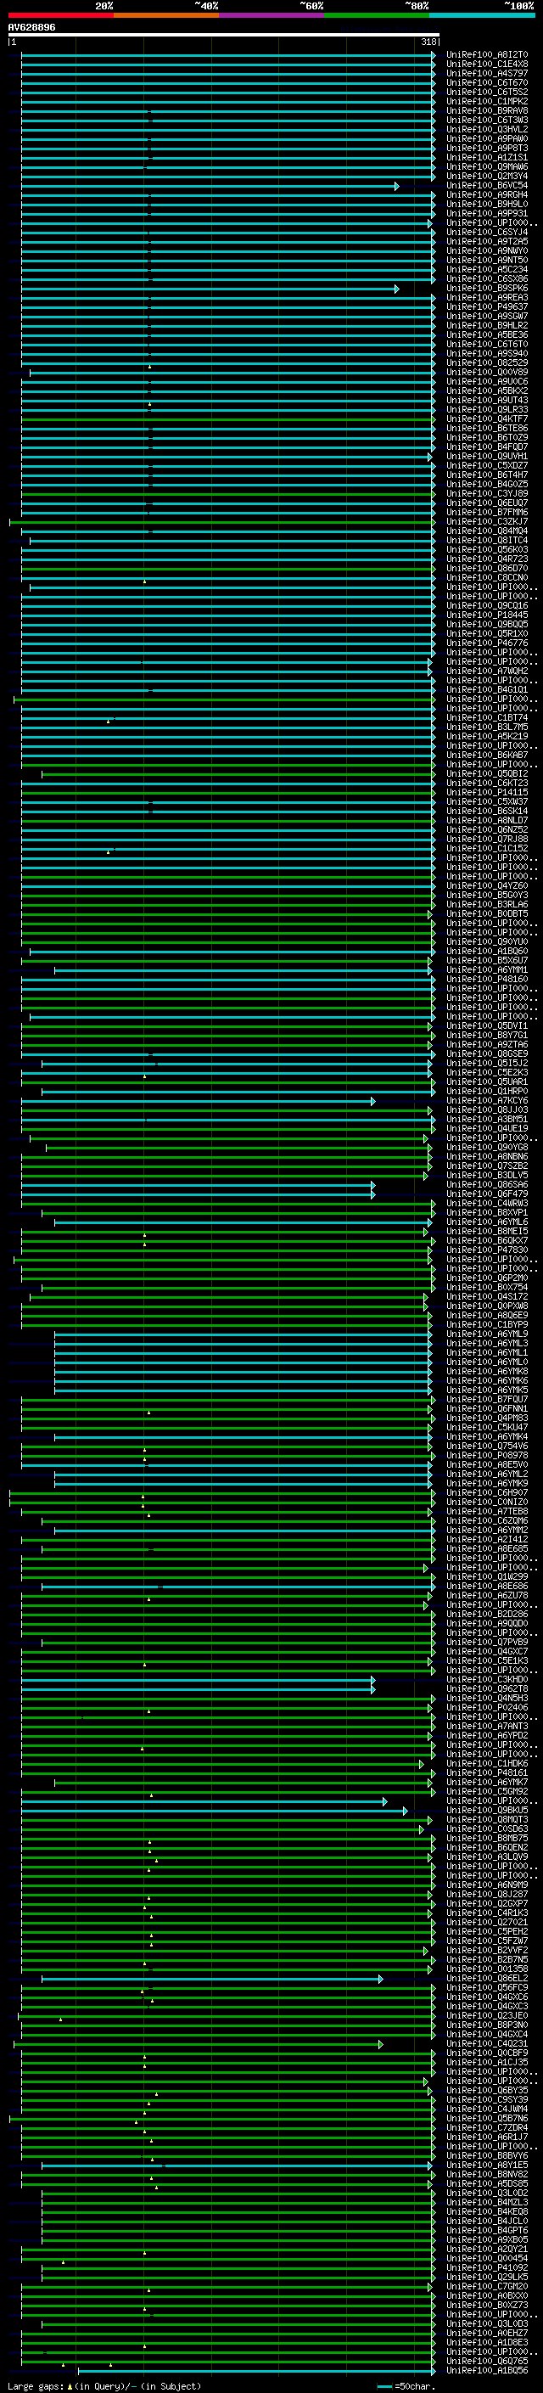Select the UniRef100_O82529 label
This screenshot has width=543, height=2393.
(487, 363)
